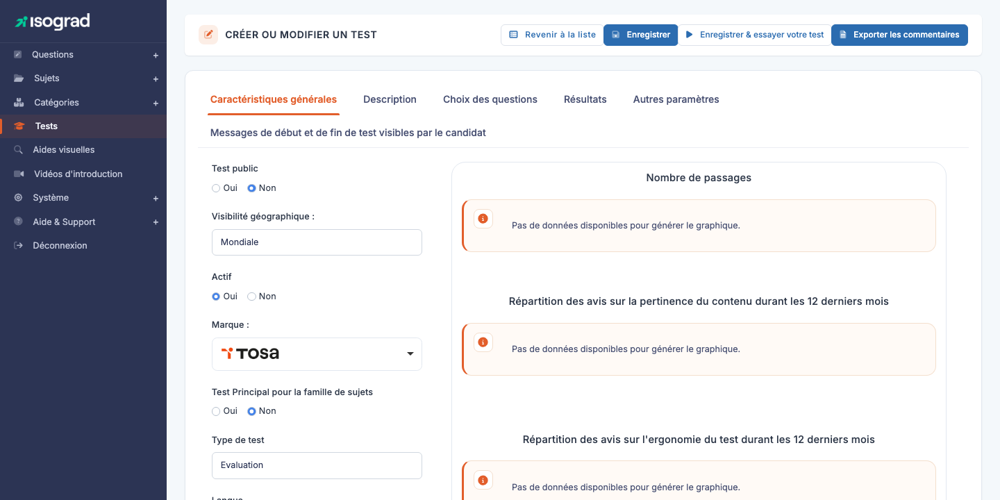Click info icon in pertinence du contenu alert
The height and width of the screenshot is (500, 1000).
pos(483,342)
